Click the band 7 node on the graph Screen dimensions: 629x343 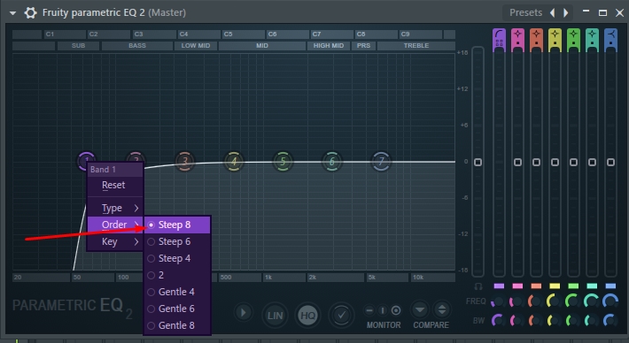point(381,162)
